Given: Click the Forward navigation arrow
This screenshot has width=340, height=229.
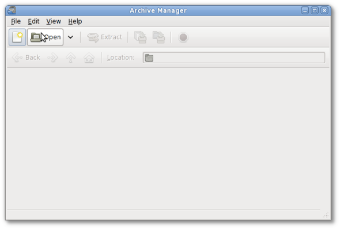Looking at the screenshot, I should [x=52, y=58].
